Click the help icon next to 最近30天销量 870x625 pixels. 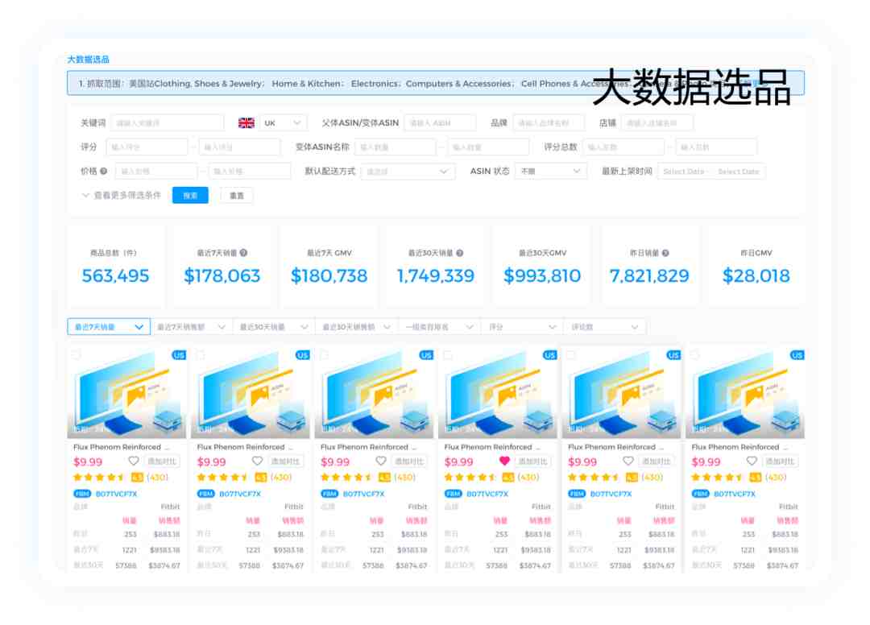(x=459, y=253)
